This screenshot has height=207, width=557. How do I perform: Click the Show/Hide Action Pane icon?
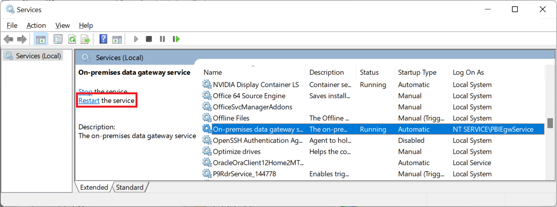pyautogui.click(x=117, y=39)
